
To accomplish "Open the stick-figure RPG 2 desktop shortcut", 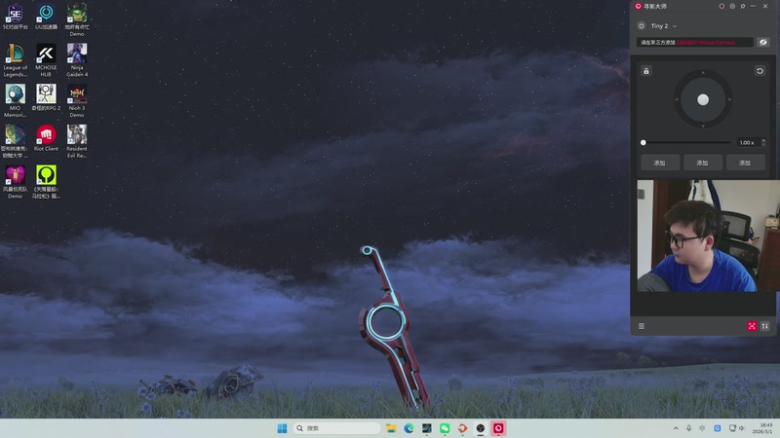I will 46,98.
